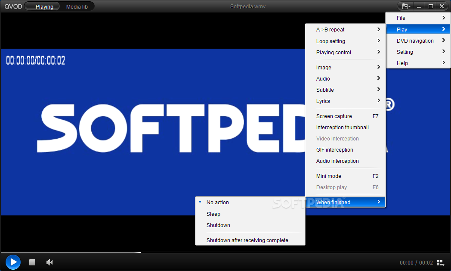Select the Play menu entry
Viewport: 451px width, 271px height.
click(418, 29)
